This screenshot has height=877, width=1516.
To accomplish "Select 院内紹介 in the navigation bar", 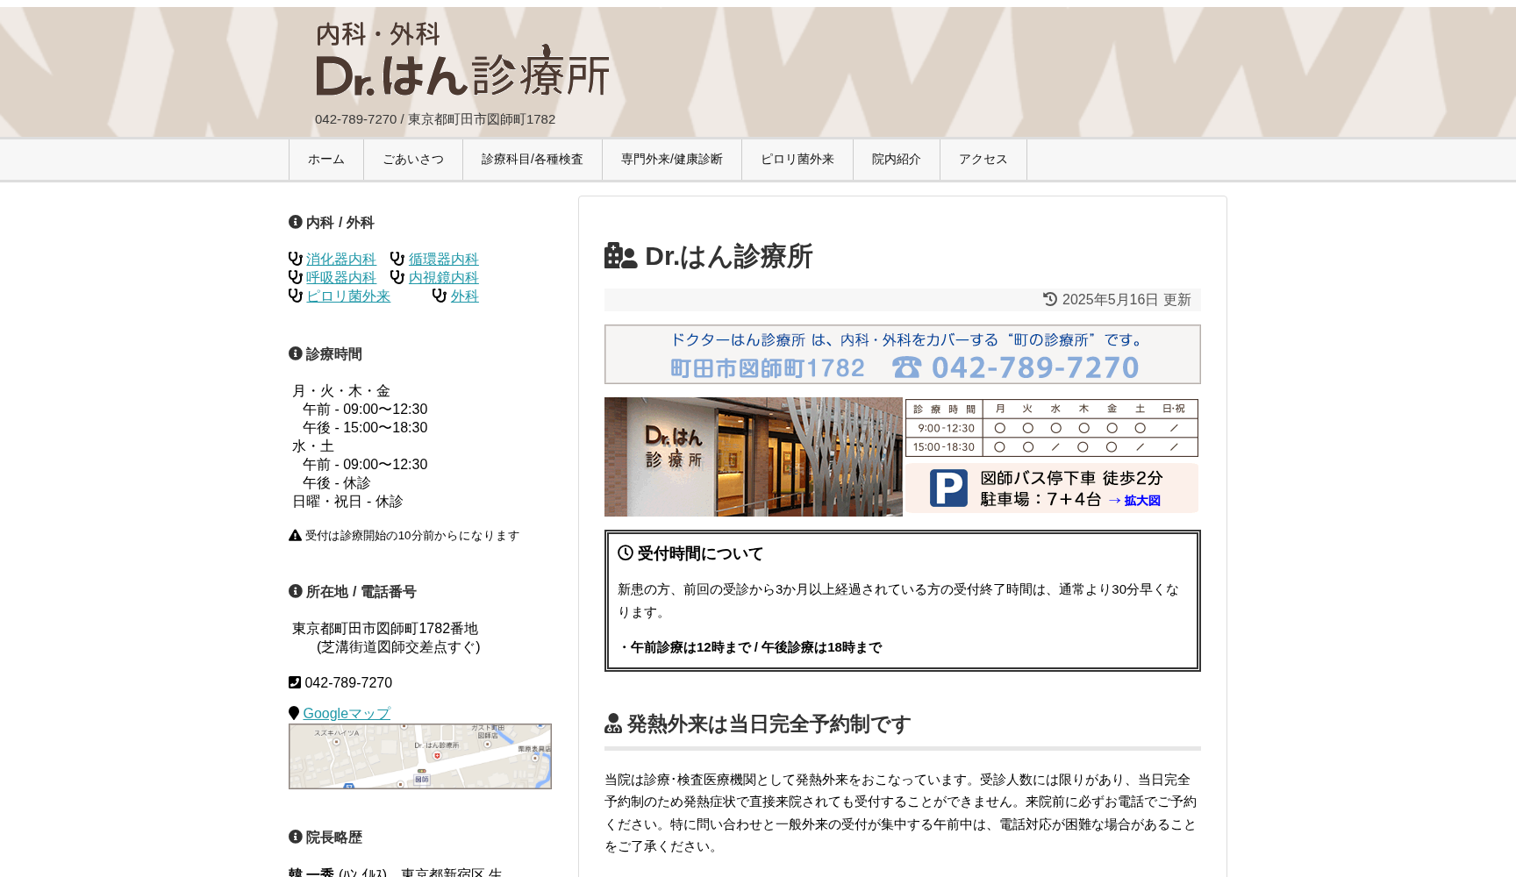I will [x=896, y=159].
